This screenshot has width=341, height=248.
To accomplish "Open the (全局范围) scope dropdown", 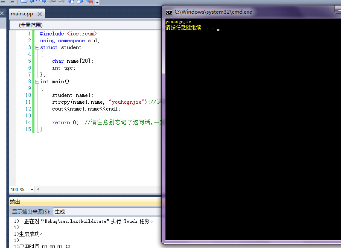I will [x=85, y=25].
